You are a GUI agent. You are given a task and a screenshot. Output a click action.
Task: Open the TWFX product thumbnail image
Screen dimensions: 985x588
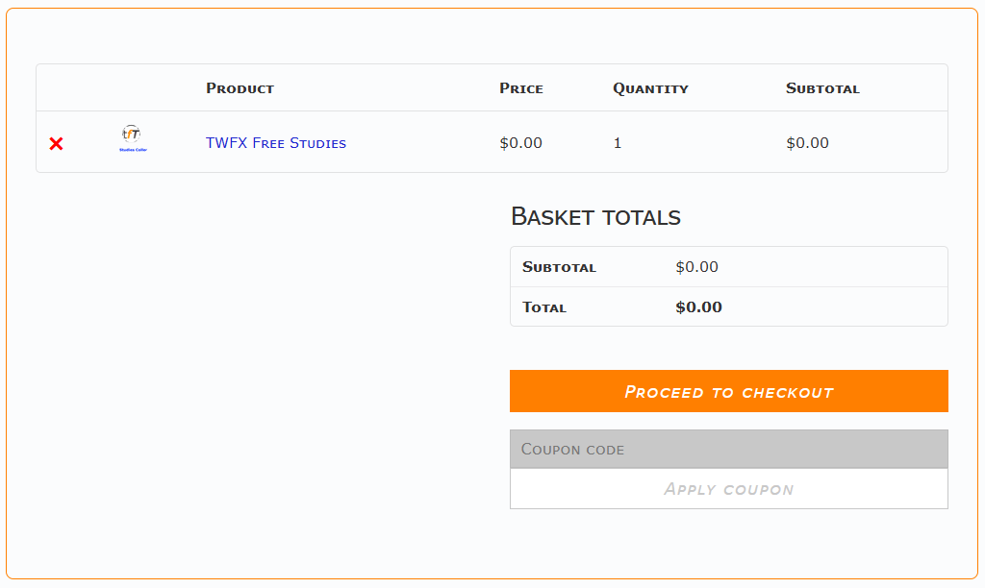click(x=133, y=138)
